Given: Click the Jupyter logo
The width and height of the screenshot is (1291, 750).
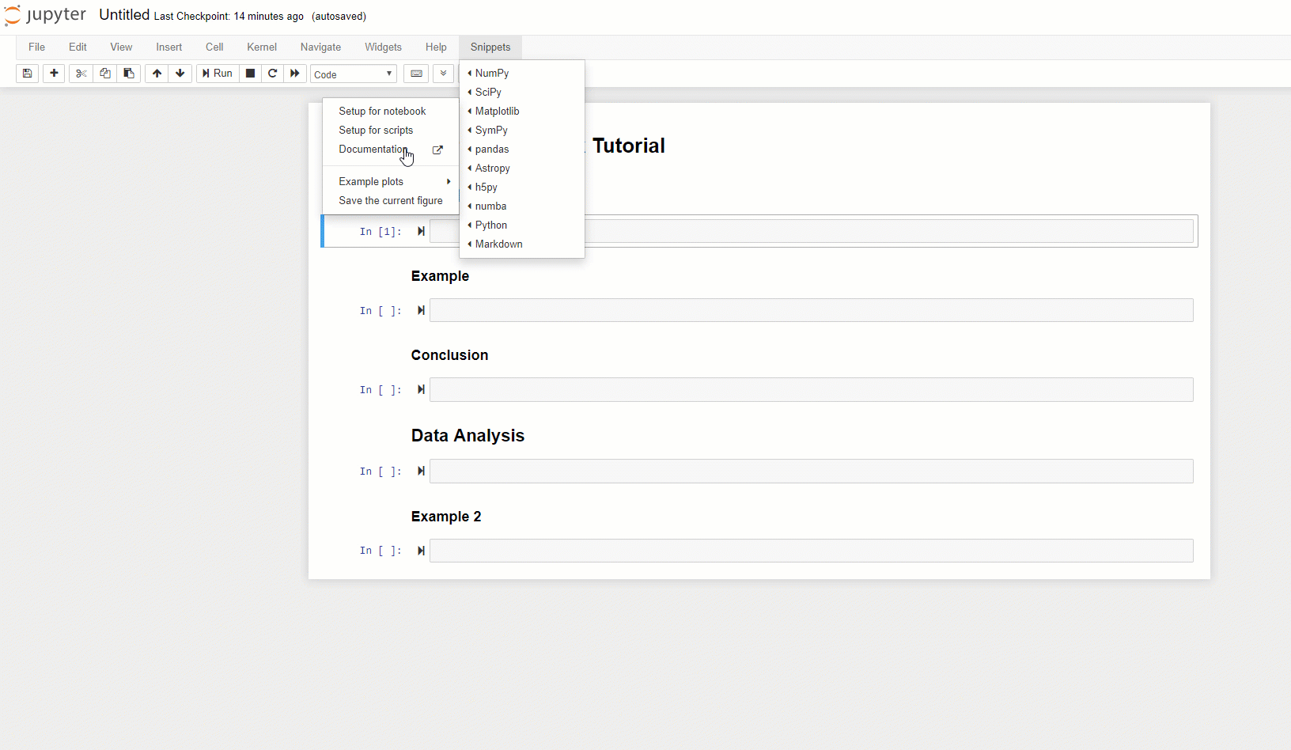Looking at the screenshot, I should 45,16.
